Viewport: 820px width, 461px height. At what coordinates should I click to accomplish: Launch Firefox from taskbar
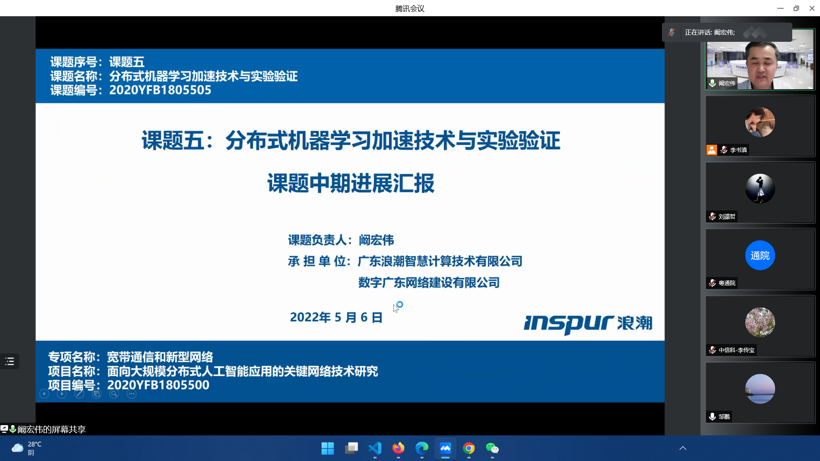coord(398,448)
